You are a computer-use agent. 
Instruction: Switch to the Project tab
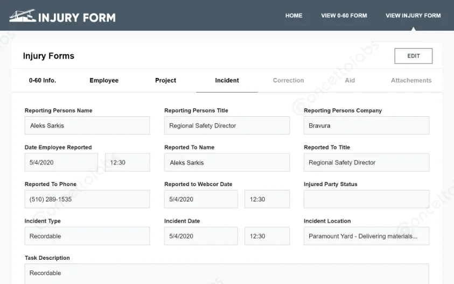pyautogui.click(x=165, y=81)
